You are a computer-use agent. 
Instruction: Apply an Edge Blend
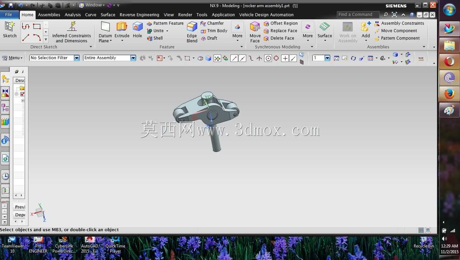click(192, 32)
